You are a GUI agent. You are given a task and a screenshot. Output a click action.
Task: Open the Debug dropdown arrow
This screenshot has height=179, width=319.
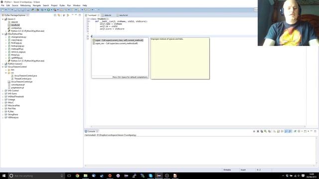45,10
